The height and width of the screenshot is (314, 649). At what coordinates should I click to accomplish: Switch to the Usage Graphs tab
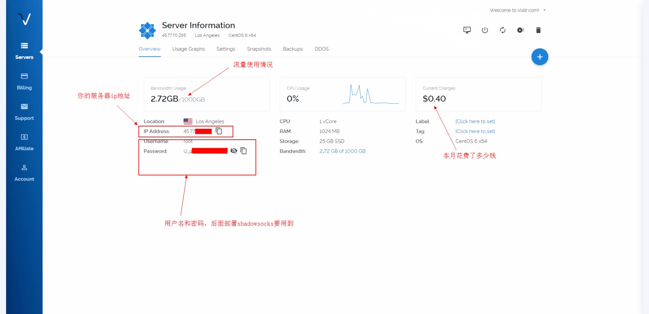(x=188, y=49)
